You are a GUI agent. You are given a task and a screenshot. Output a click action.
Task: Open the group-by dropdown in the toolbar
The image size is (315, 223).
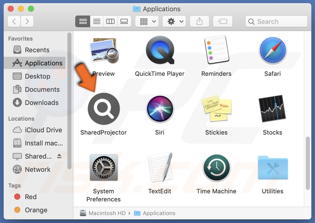click(x=147, y=21)
